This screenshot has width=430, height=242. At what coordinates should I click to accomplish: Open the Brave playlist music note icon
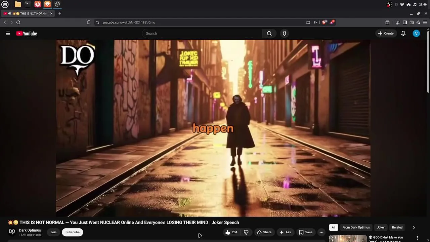point(398,23)
